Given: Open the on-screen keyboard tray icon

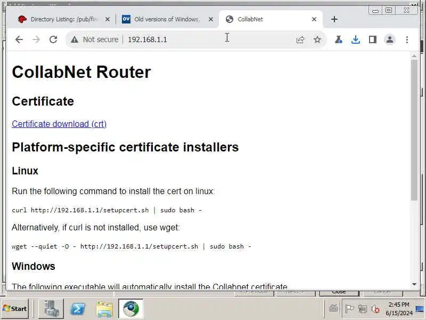Looking at the screenshot, I should (x=333, y=309).
